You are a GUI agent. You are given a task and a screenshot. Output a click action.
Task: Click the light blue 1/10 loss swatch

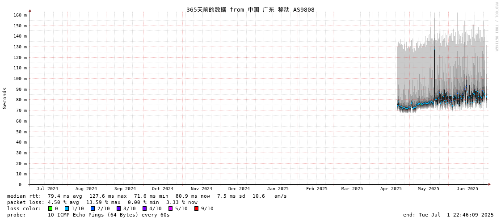(x=67, y=208)
